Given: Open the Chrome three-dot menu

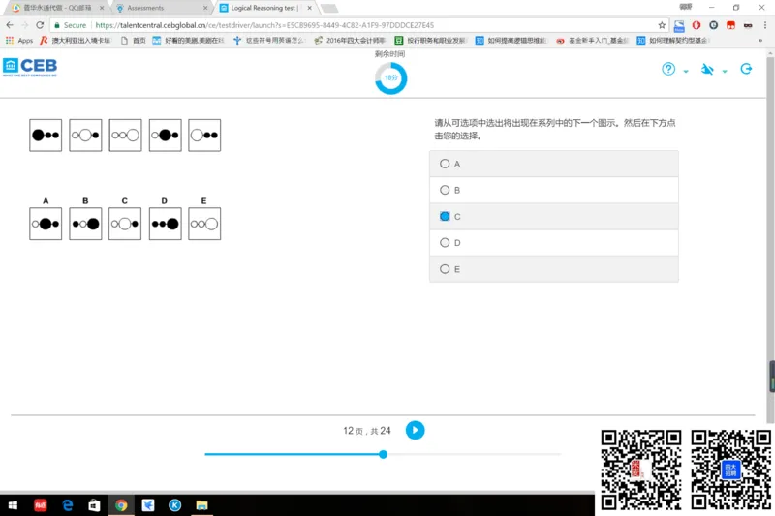Looking at the screenshot, I should (x=765, y=25).
